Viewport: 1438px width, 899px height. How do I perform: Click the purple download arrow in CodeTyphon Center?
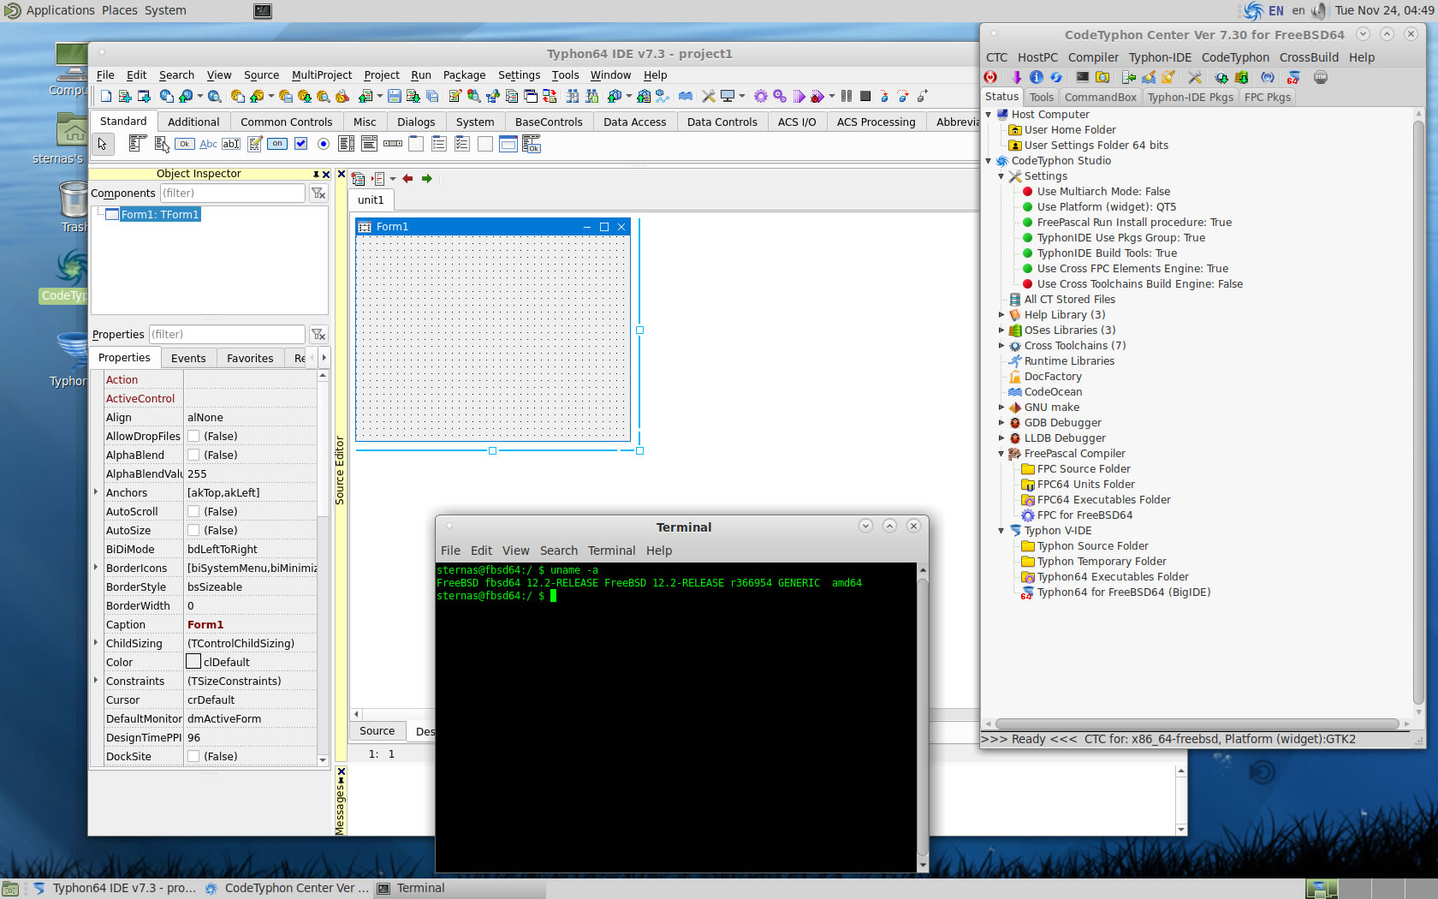pyautogui.click(x=1017, y=77)
